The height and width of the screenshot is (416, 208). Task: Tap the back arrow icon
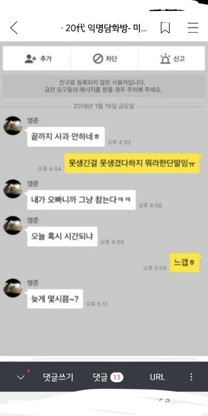pyautogui.click(x=14, y=28)
